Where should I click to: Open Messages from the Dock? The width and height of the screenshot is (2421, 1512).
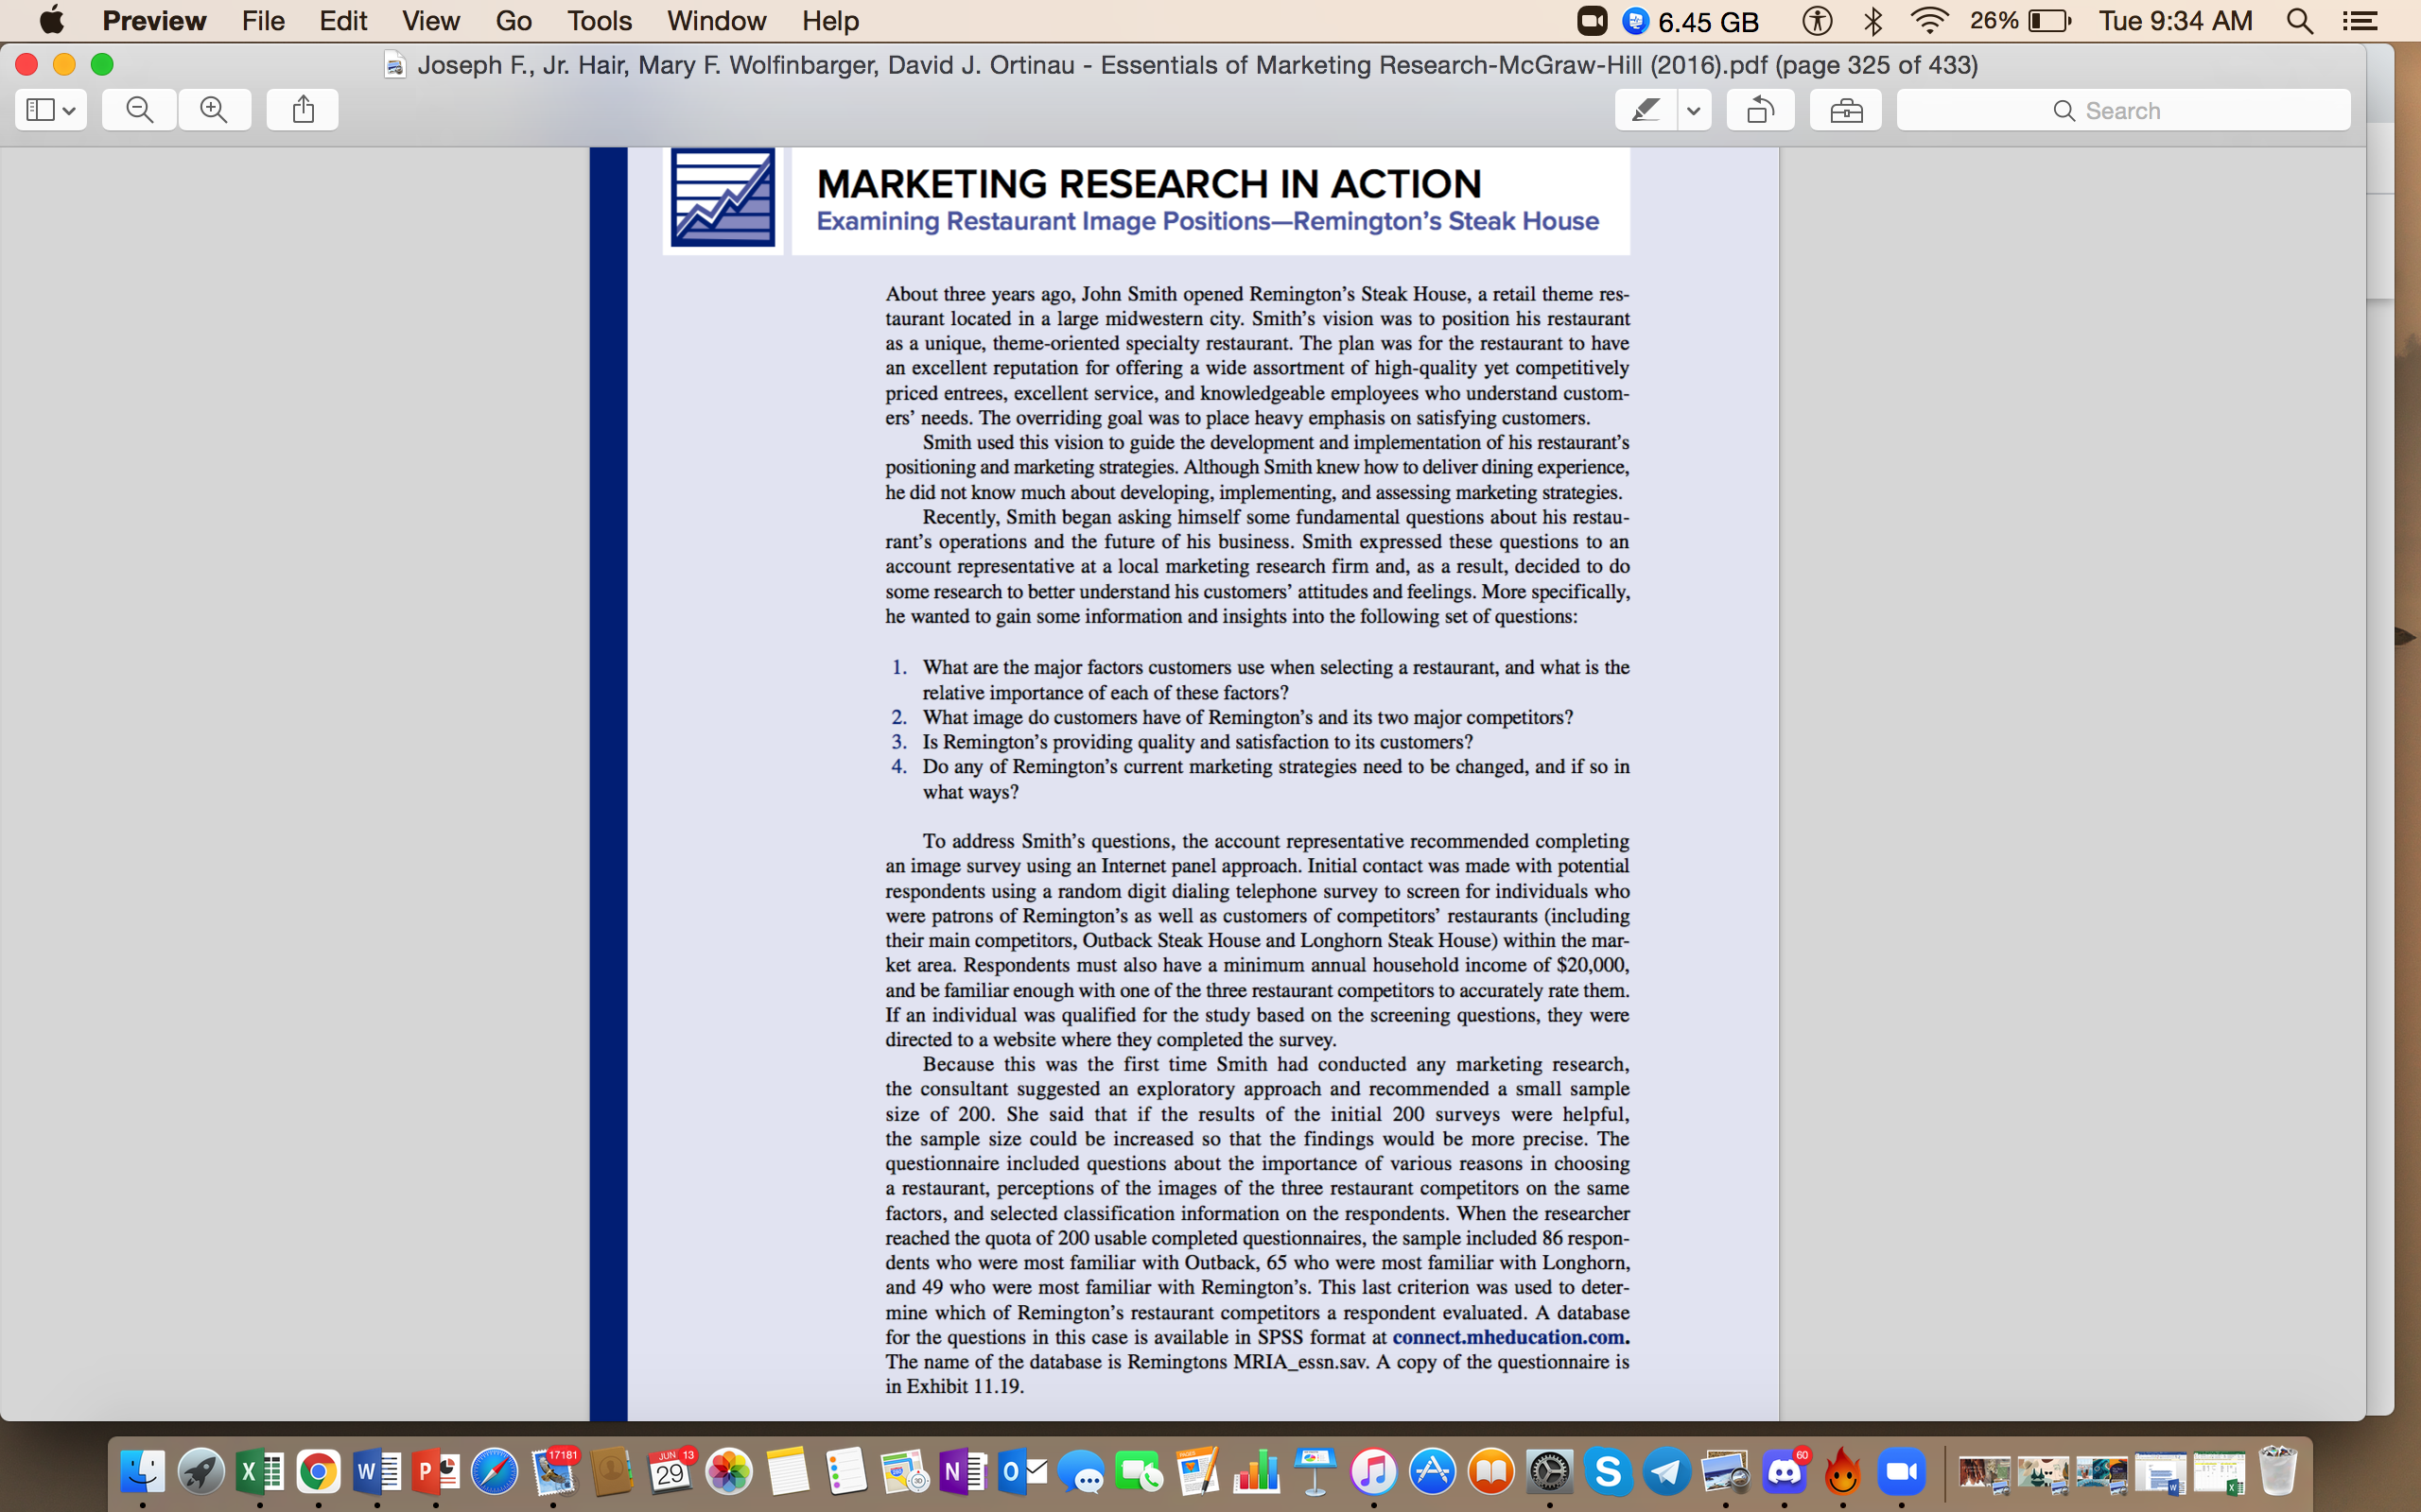click(x=1080, y=1472)
